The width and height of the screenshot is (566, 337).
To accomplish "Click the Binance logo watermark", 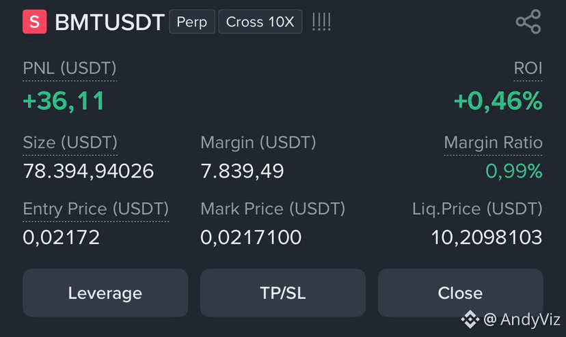I will pos(470,319).
